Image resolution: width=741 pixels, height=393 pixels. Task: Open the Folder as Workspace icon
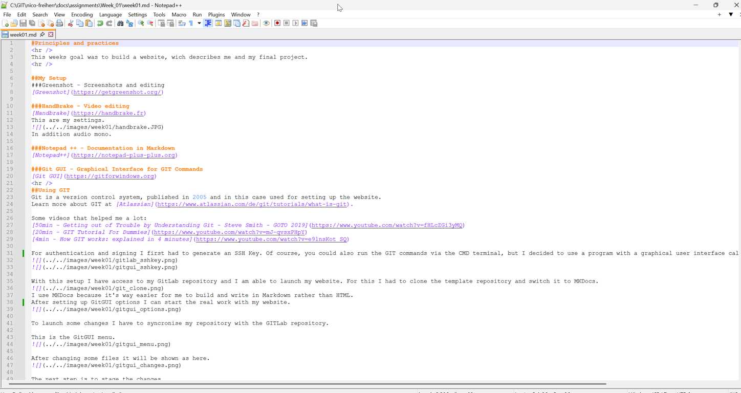tap(255, 23)
